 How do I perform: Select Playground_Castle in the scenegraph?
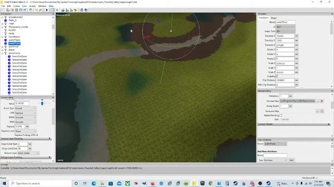(18, 27)
